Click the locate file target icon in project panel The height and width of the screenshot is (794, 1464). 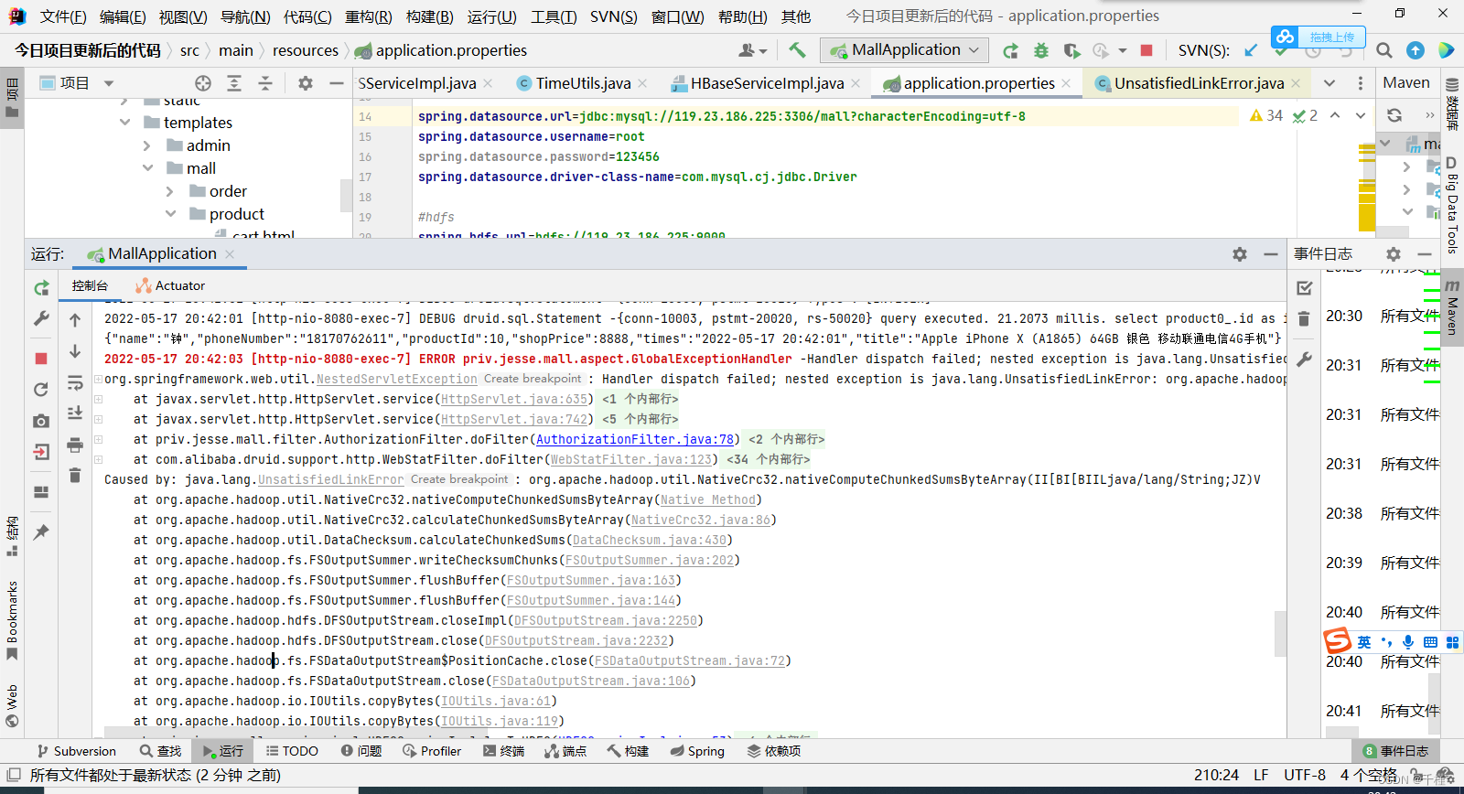click(203, 83)
